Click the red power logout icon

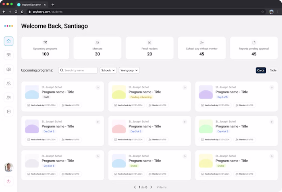pyautogui.click(x=8, y=181)
